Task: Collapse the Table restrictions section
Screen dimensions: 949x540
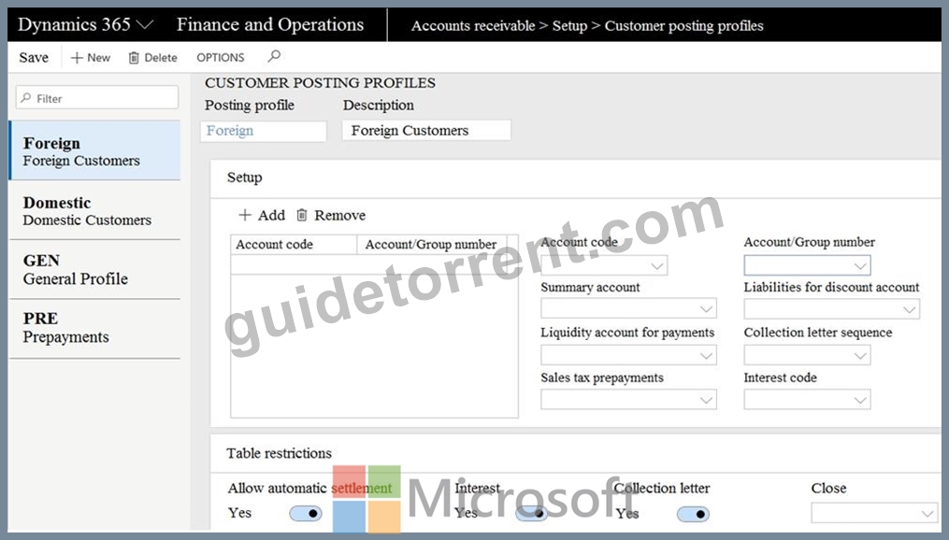Action: [575, 453]
